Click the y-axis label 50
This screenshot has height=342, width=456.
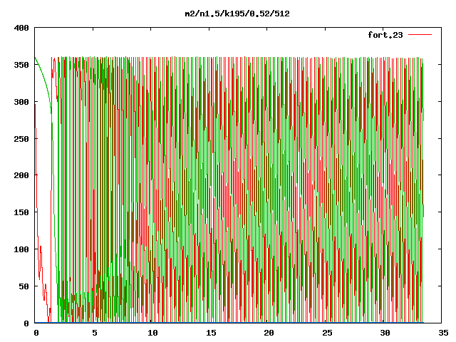click(24, 286)
